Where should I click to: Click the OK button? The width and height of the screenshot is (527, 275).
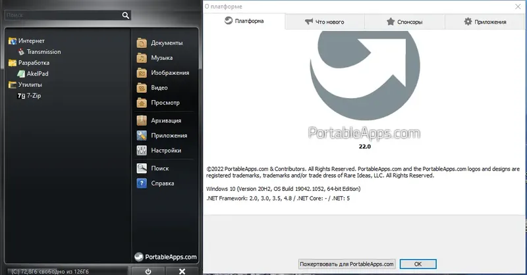(418, 264)
